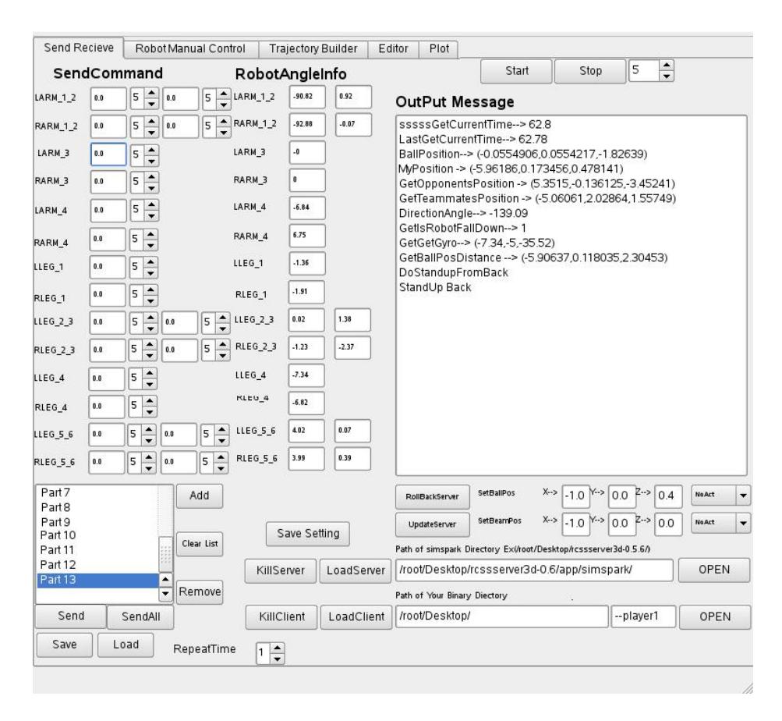Click the LARM_1_2 first send value field
The width and height of the screenshot is (782, 721).
pos(108,98)
